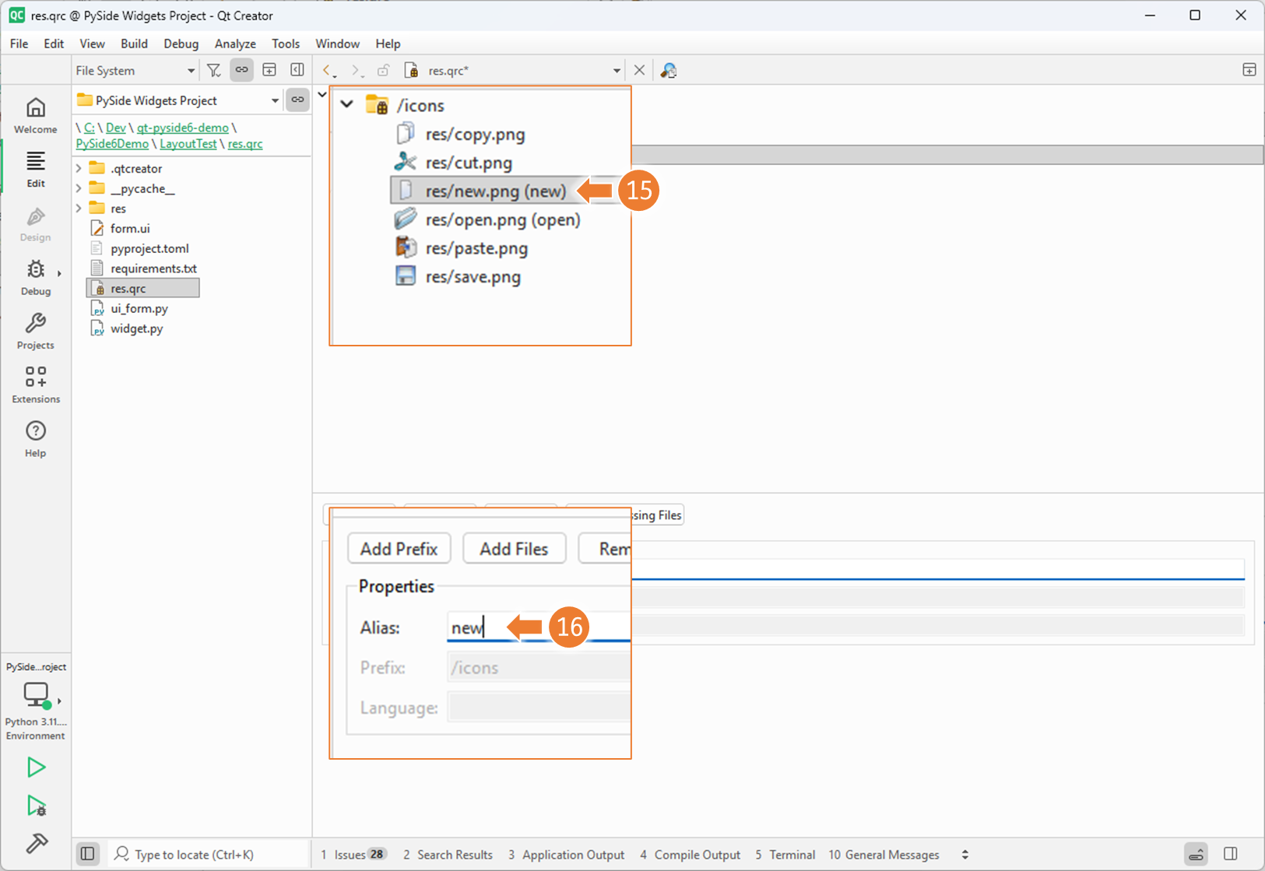Click the PySide6Demo path link
The height and width of the screenshot is (871, 1265).
click(112, 144)
